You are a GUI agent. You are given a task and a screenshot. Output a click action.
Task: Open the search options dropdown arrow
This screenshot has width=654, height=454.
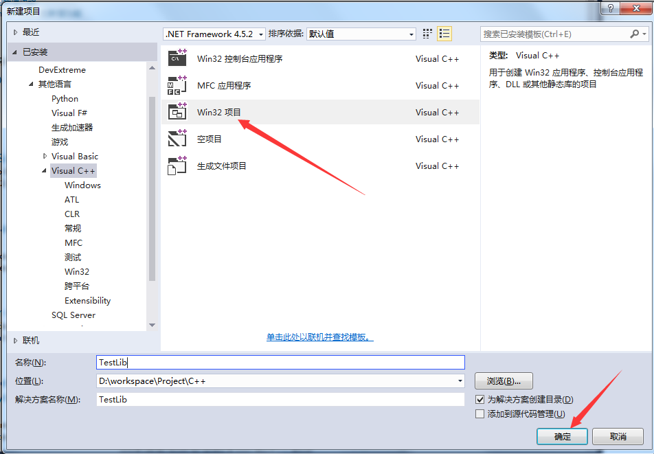pos(644,34)
